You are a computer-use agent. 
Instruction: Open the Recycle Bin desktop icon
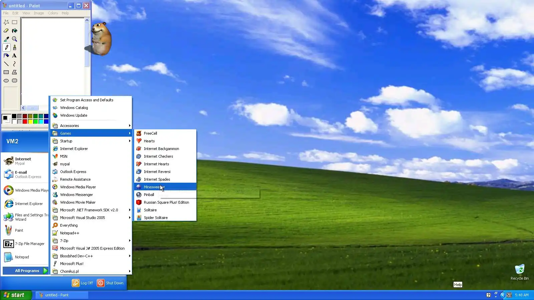520,272
